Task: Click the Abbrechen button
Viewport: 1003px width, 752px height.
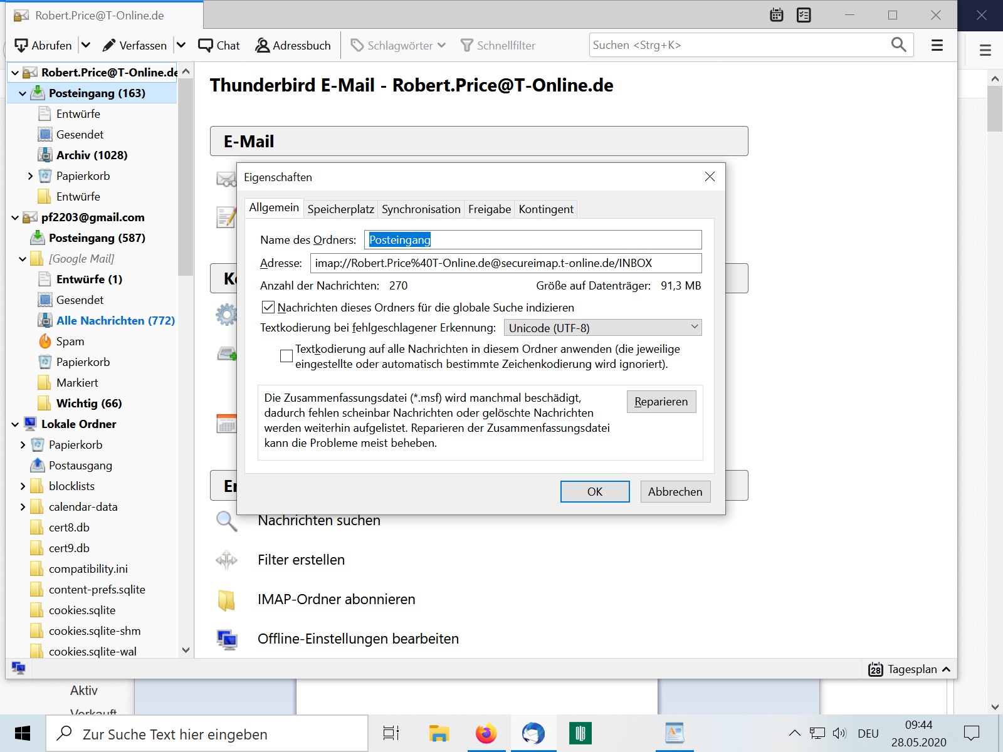Action: point(675,492)
